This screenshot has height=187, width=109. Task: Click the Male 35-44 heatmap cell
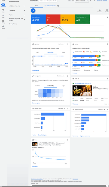coord(49,91)
